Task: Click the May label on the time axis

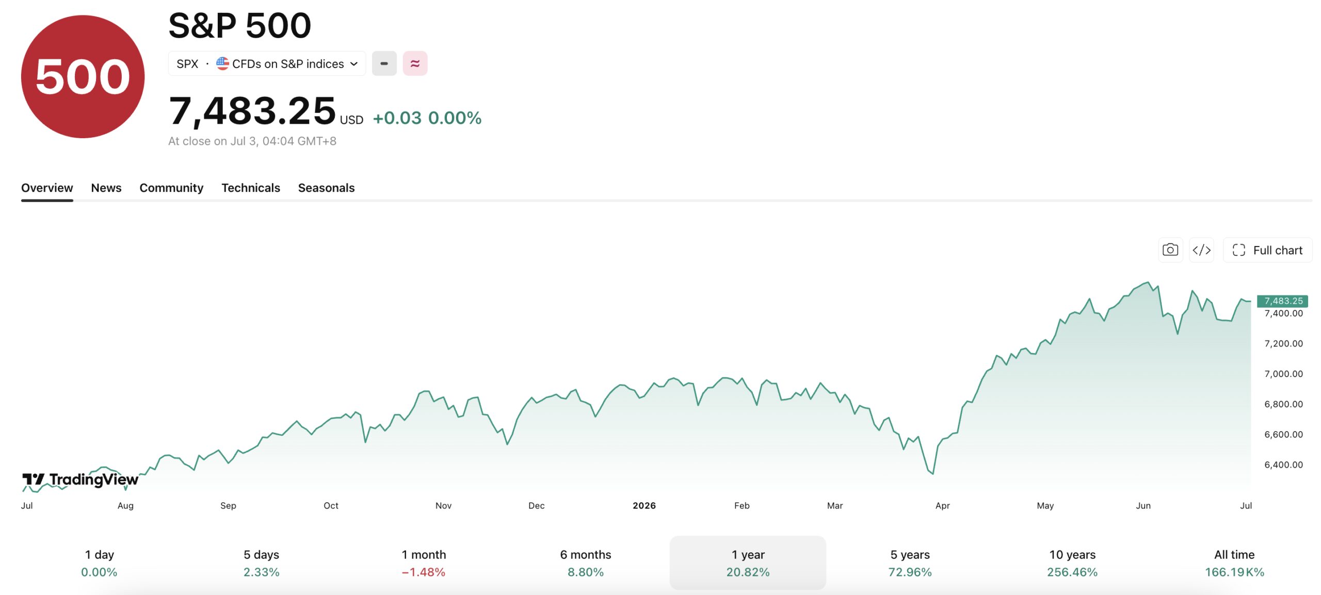Action: [1045, 505]
